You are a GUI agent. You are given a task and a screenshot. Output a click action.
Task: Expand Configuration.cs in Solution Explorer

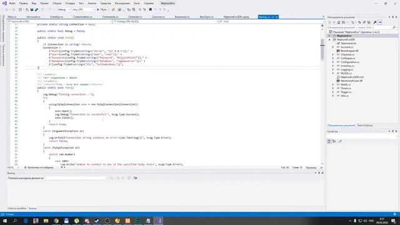pos(333,62)
